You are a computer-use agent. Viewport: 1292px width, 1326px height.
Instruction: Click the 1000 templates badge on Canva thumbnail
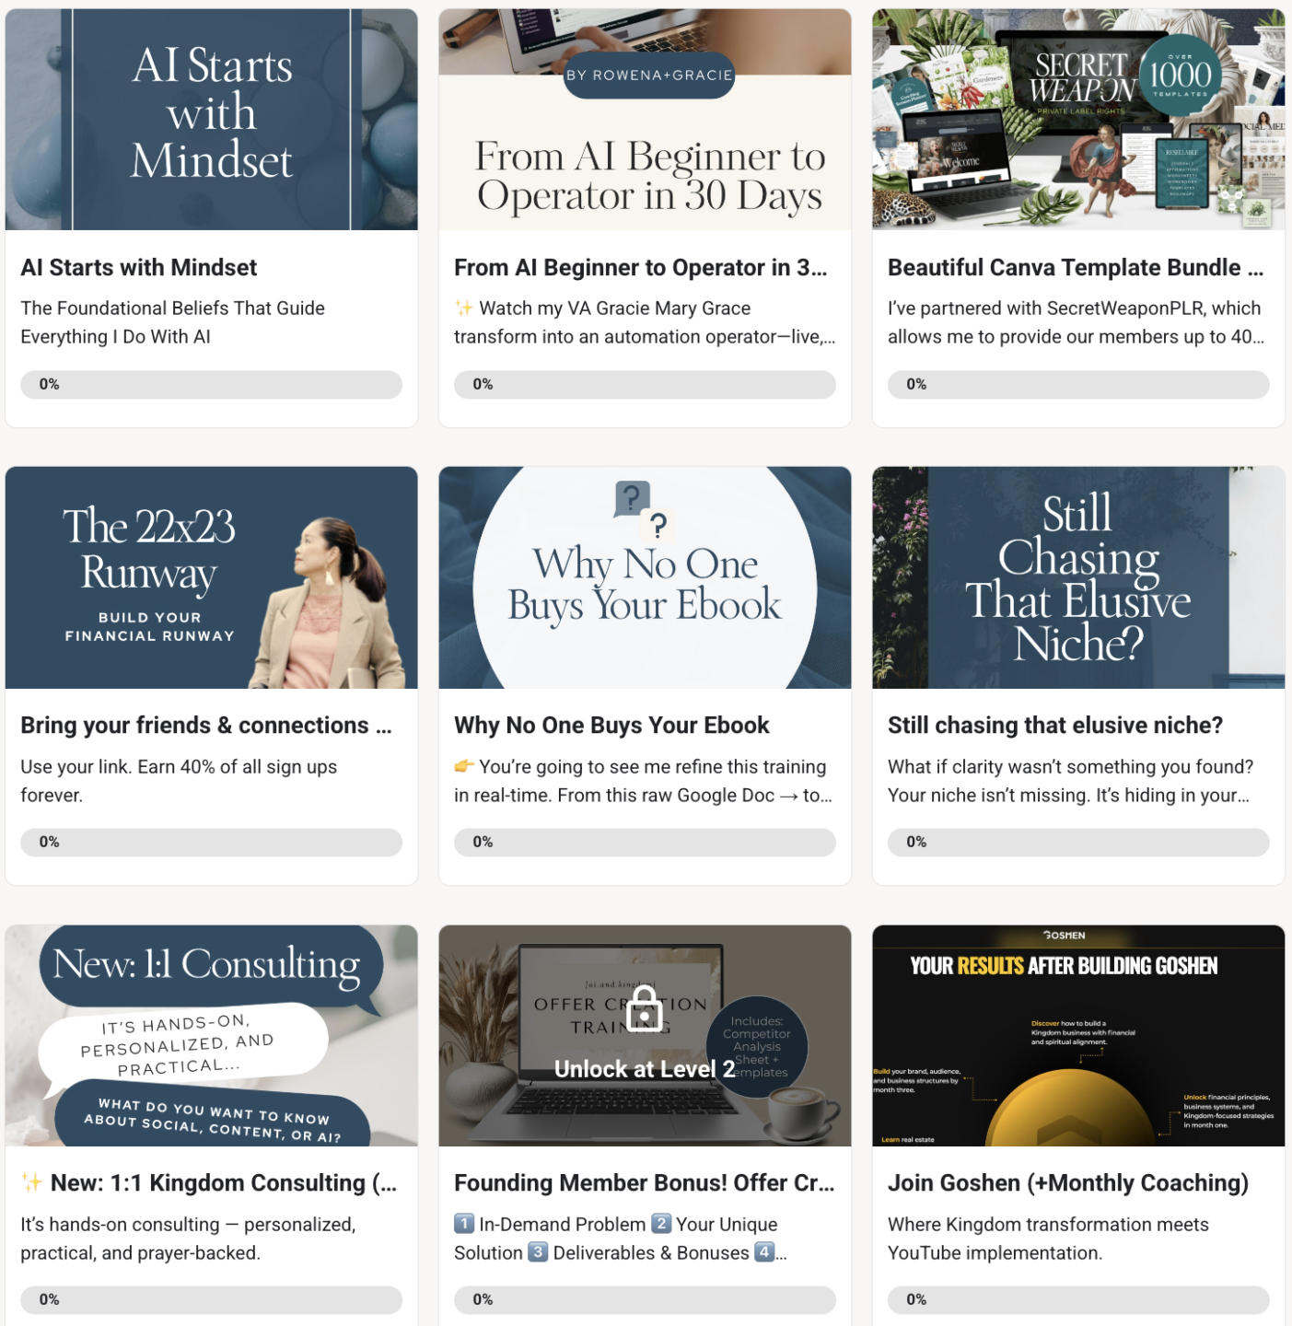pyautogui.click(x=1180, y=75)
